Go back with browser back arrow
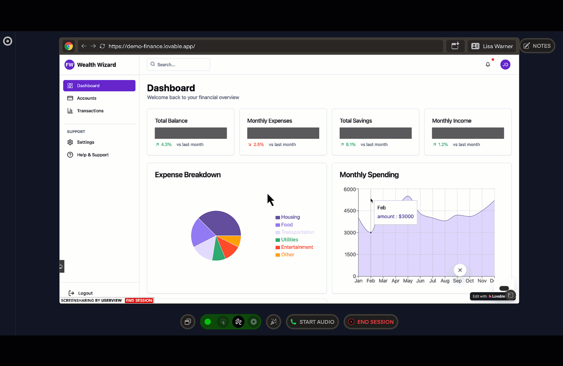Image resolution: width=563 pixels, height=366 pixels. pyautogui.click(x=84, y=46)
